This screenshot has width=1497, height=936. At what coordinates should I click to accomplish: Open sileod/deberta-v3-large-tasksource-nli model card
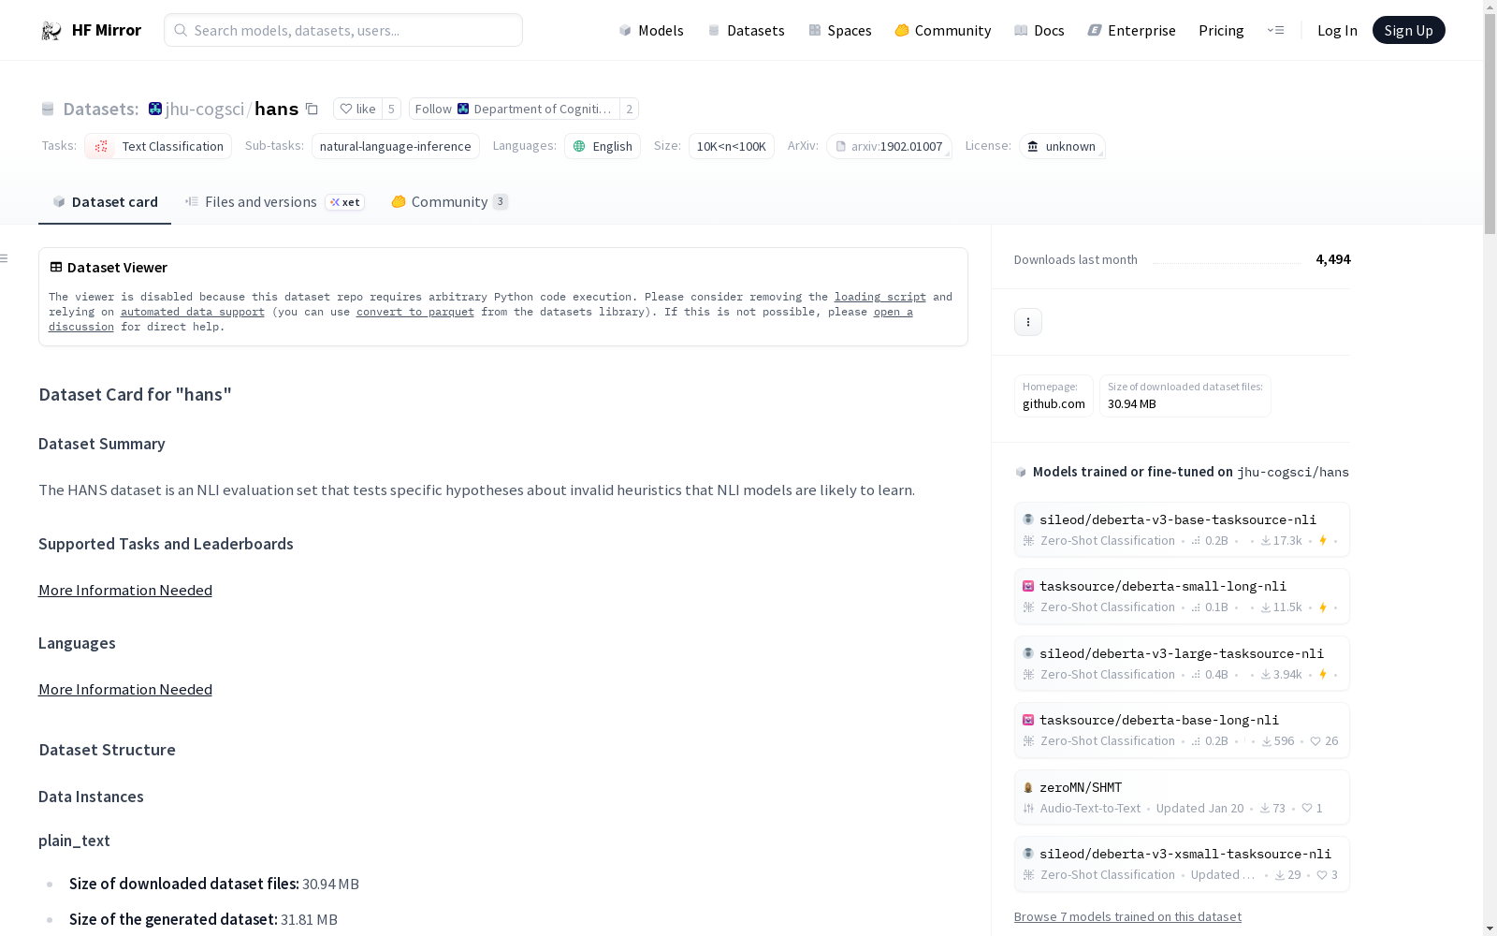(1182, 664)
